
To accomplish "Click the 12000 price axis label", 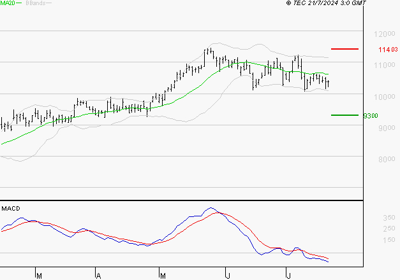I will pyautogui.click(x=385, y=34).
